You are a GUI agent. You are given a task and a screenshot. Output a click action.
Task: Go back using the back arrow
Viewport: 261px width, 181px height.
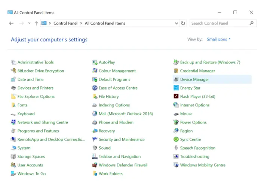pyautogui.click(x=11, y=23)
